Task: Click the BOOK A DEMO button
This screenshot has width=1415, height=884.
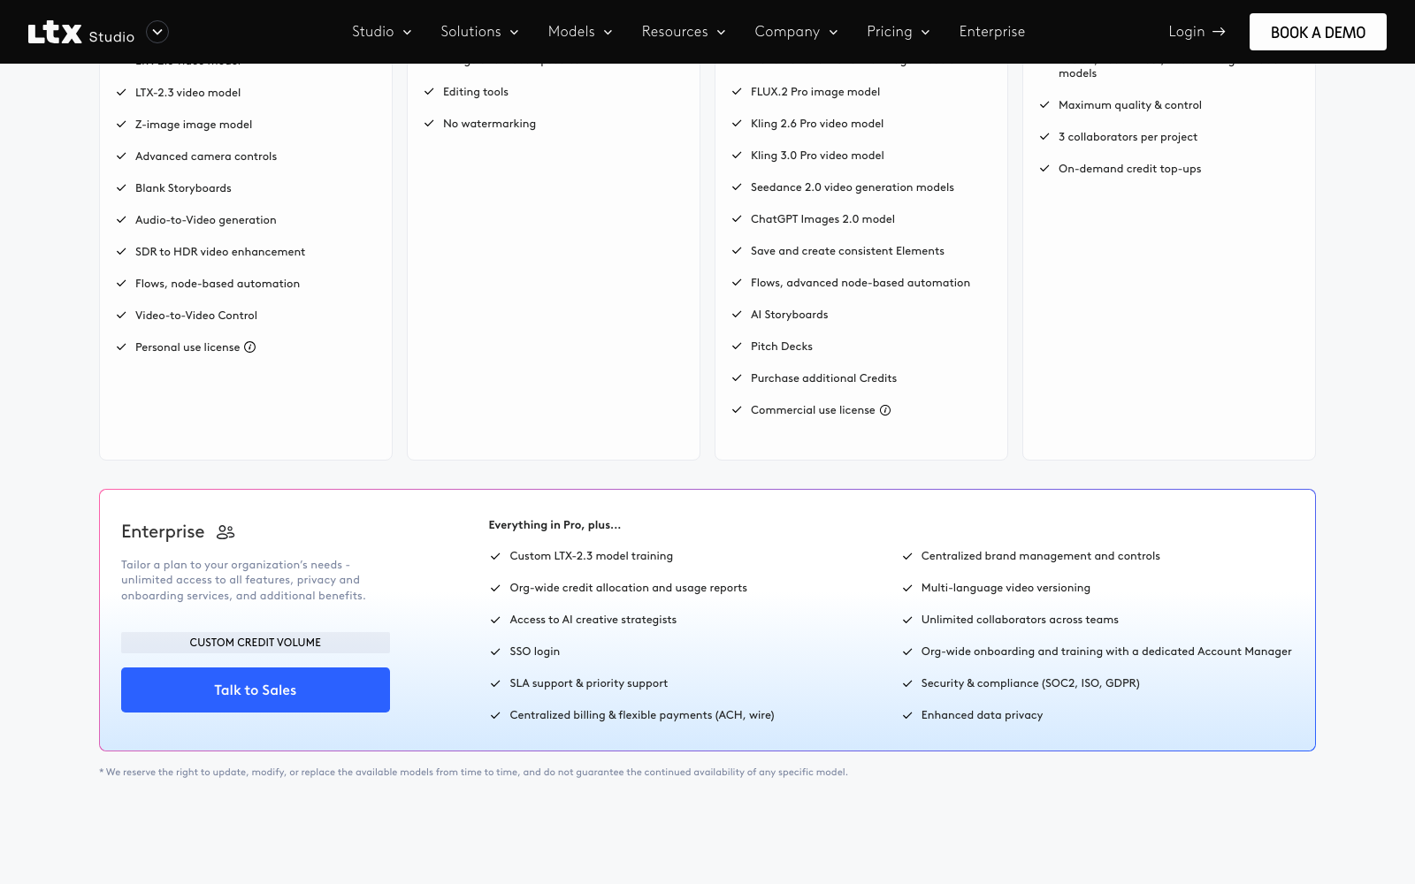Action: click(x=1318, y=32)
